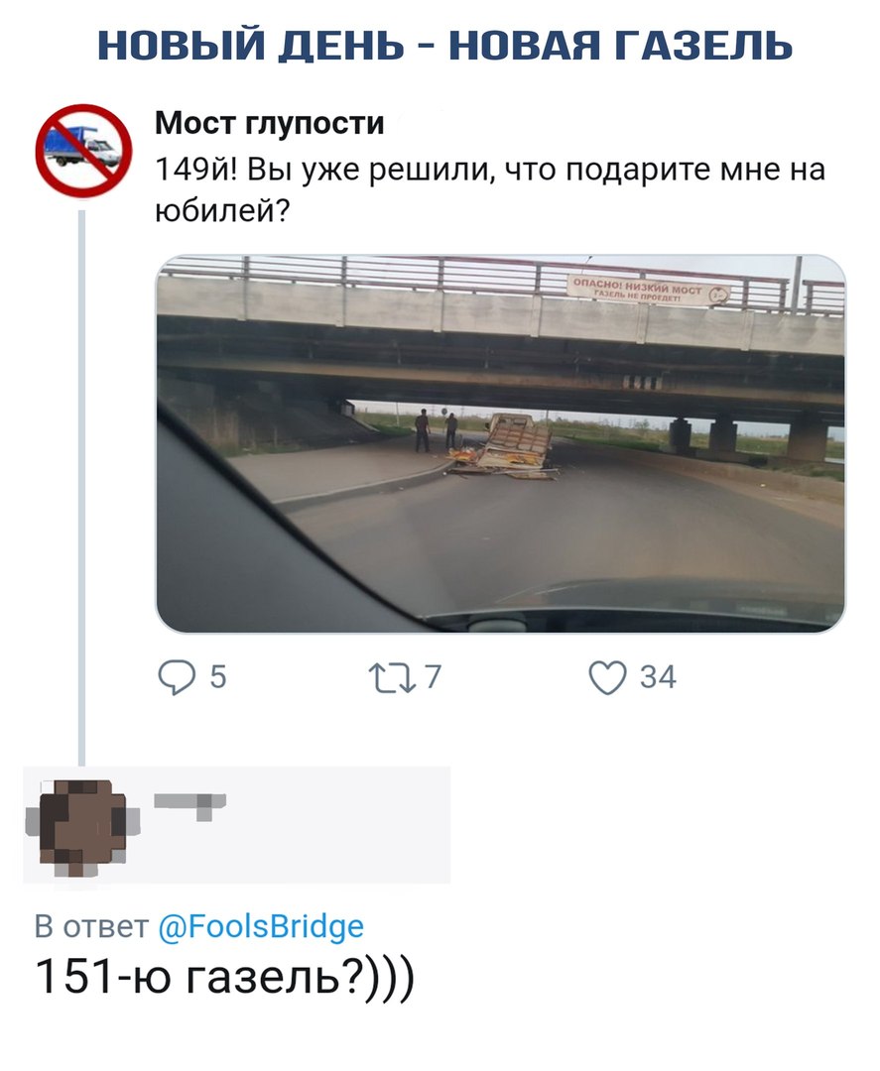This screenshot has width=880, height=1071.
Task: Click the retweet count number 7
Action: [435, 674]
